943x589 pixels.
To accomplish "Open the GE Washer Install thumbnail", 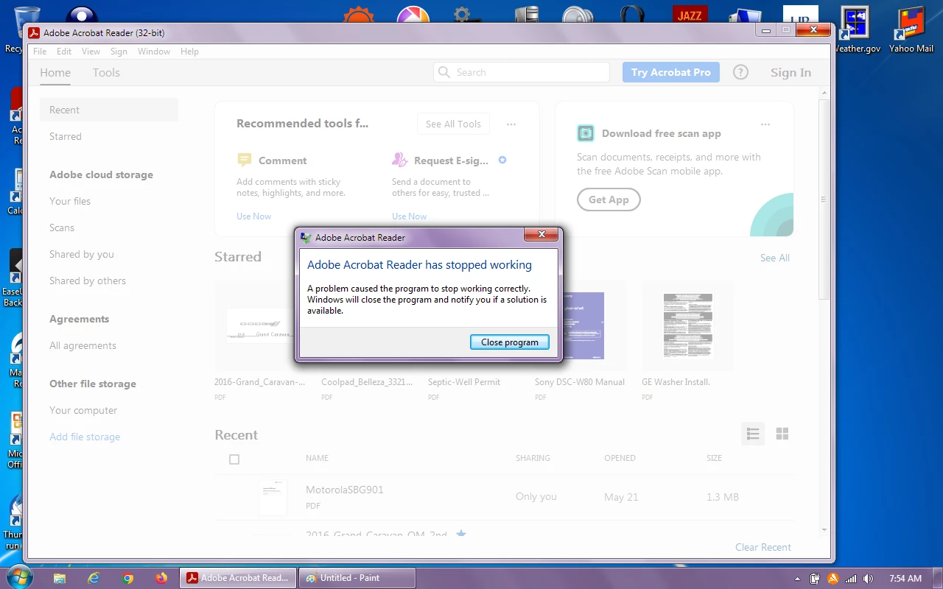I will point(687,325).
